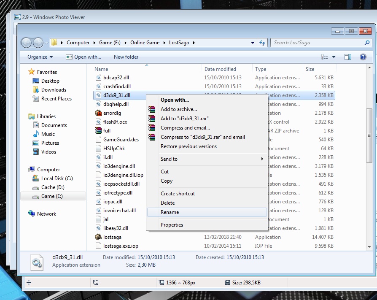Sort by the Type column header
The width and height of the screenshot is (377, 300).
[277, 69]
